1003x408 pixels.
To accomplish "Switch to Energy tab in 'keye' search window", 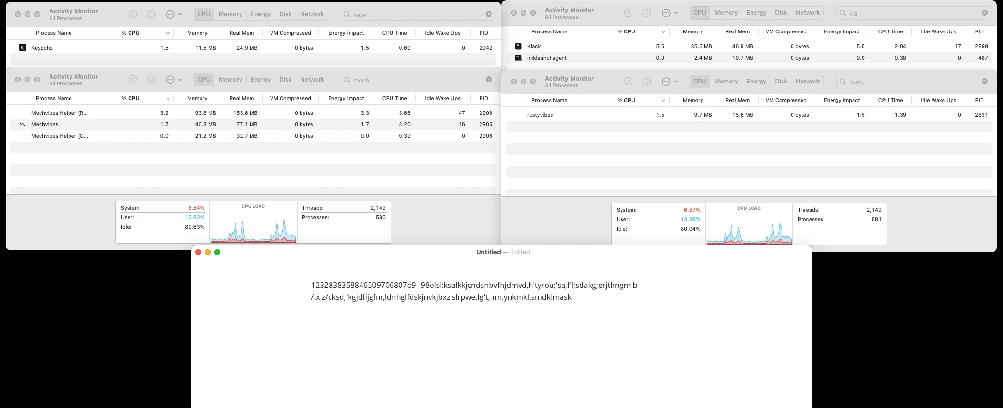I will [x=261, y=14].
